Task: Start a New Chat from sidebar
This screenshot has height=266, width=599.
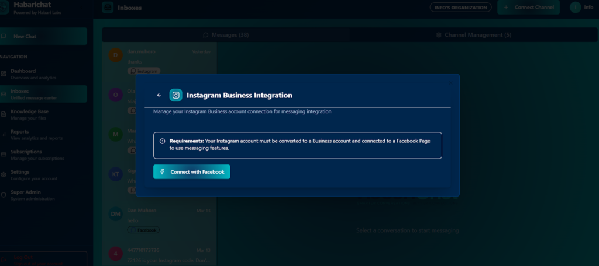Action: 43,36
